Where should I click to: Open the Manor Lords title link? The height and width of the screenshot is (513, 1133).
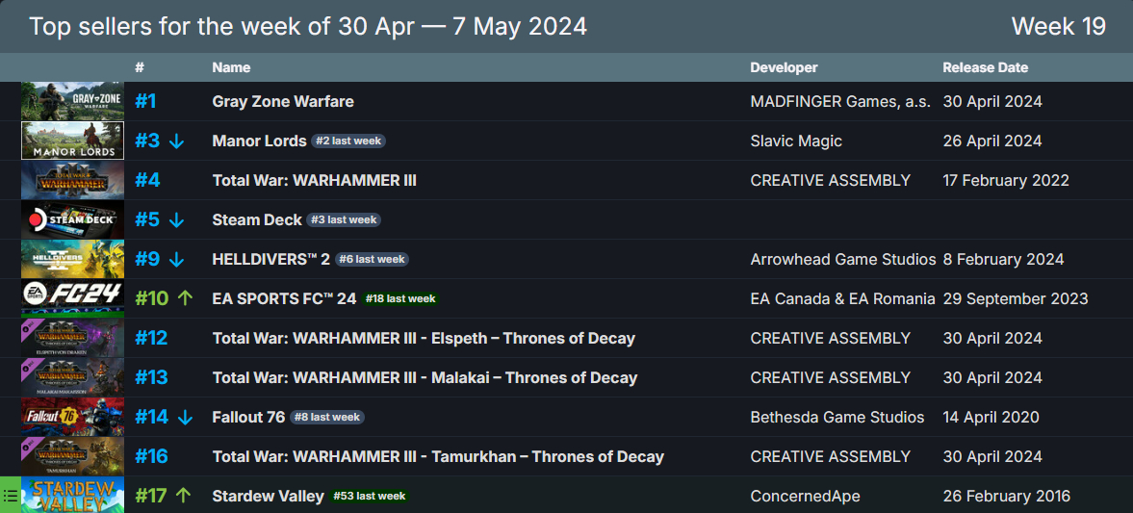point(259,141)
